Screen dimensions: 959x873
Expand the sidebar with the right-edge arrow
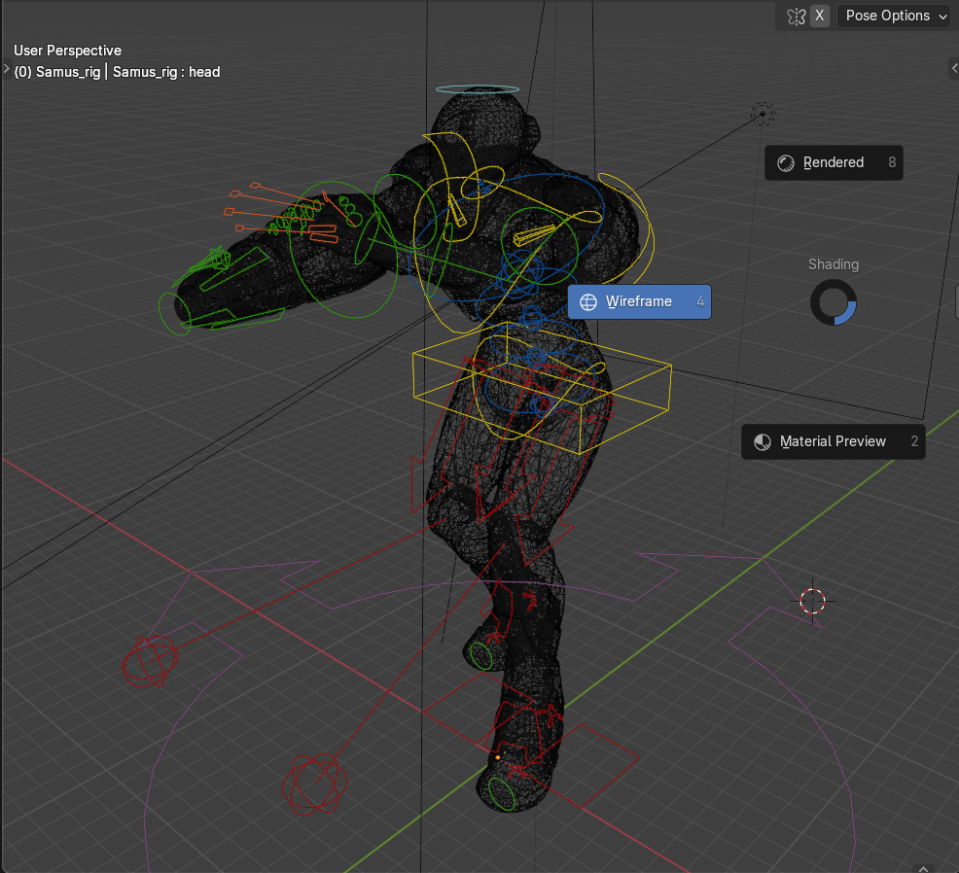953,68
